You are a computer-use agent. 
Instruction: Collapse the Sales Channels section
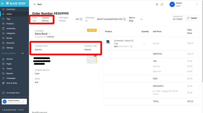tap(22, 53)
